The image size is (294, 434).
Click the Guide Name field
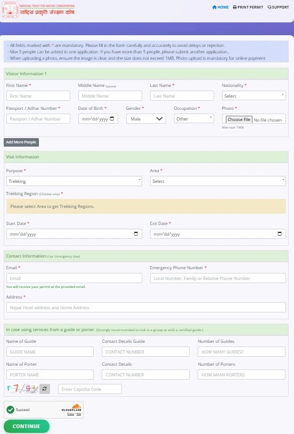[50, 352]
